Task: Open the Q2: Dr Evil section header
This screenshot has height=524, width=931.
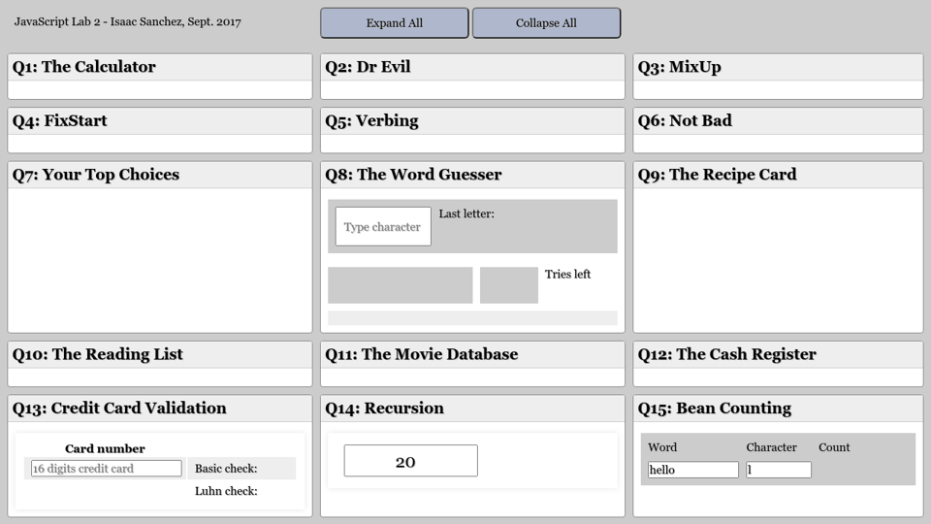Action: [x=472, y=67]
